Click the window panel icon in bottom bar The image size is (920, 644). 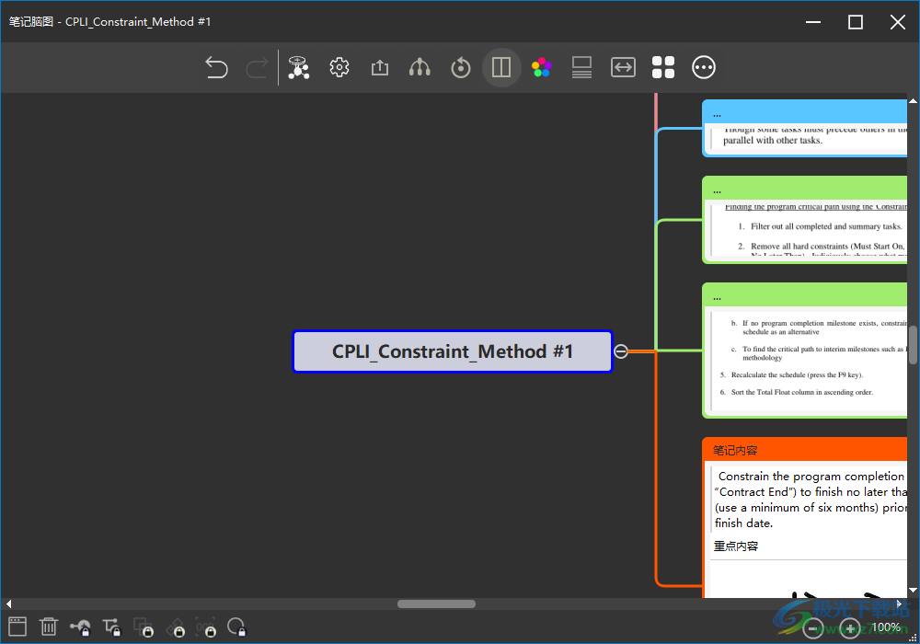coord(17,627)
